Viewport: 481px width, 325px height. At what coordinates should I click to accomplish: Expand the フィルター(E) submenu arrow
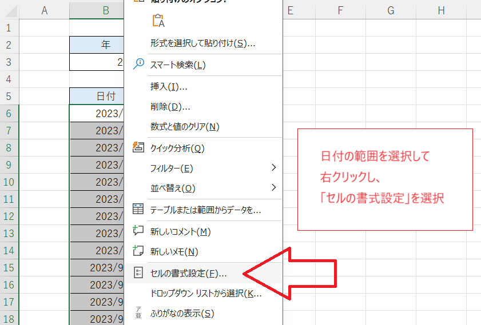coord(274,167)
